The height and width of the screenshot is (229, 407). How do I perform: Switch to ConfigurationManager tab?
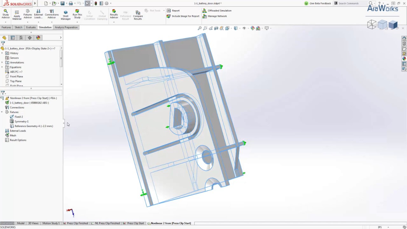click(21, 38)
